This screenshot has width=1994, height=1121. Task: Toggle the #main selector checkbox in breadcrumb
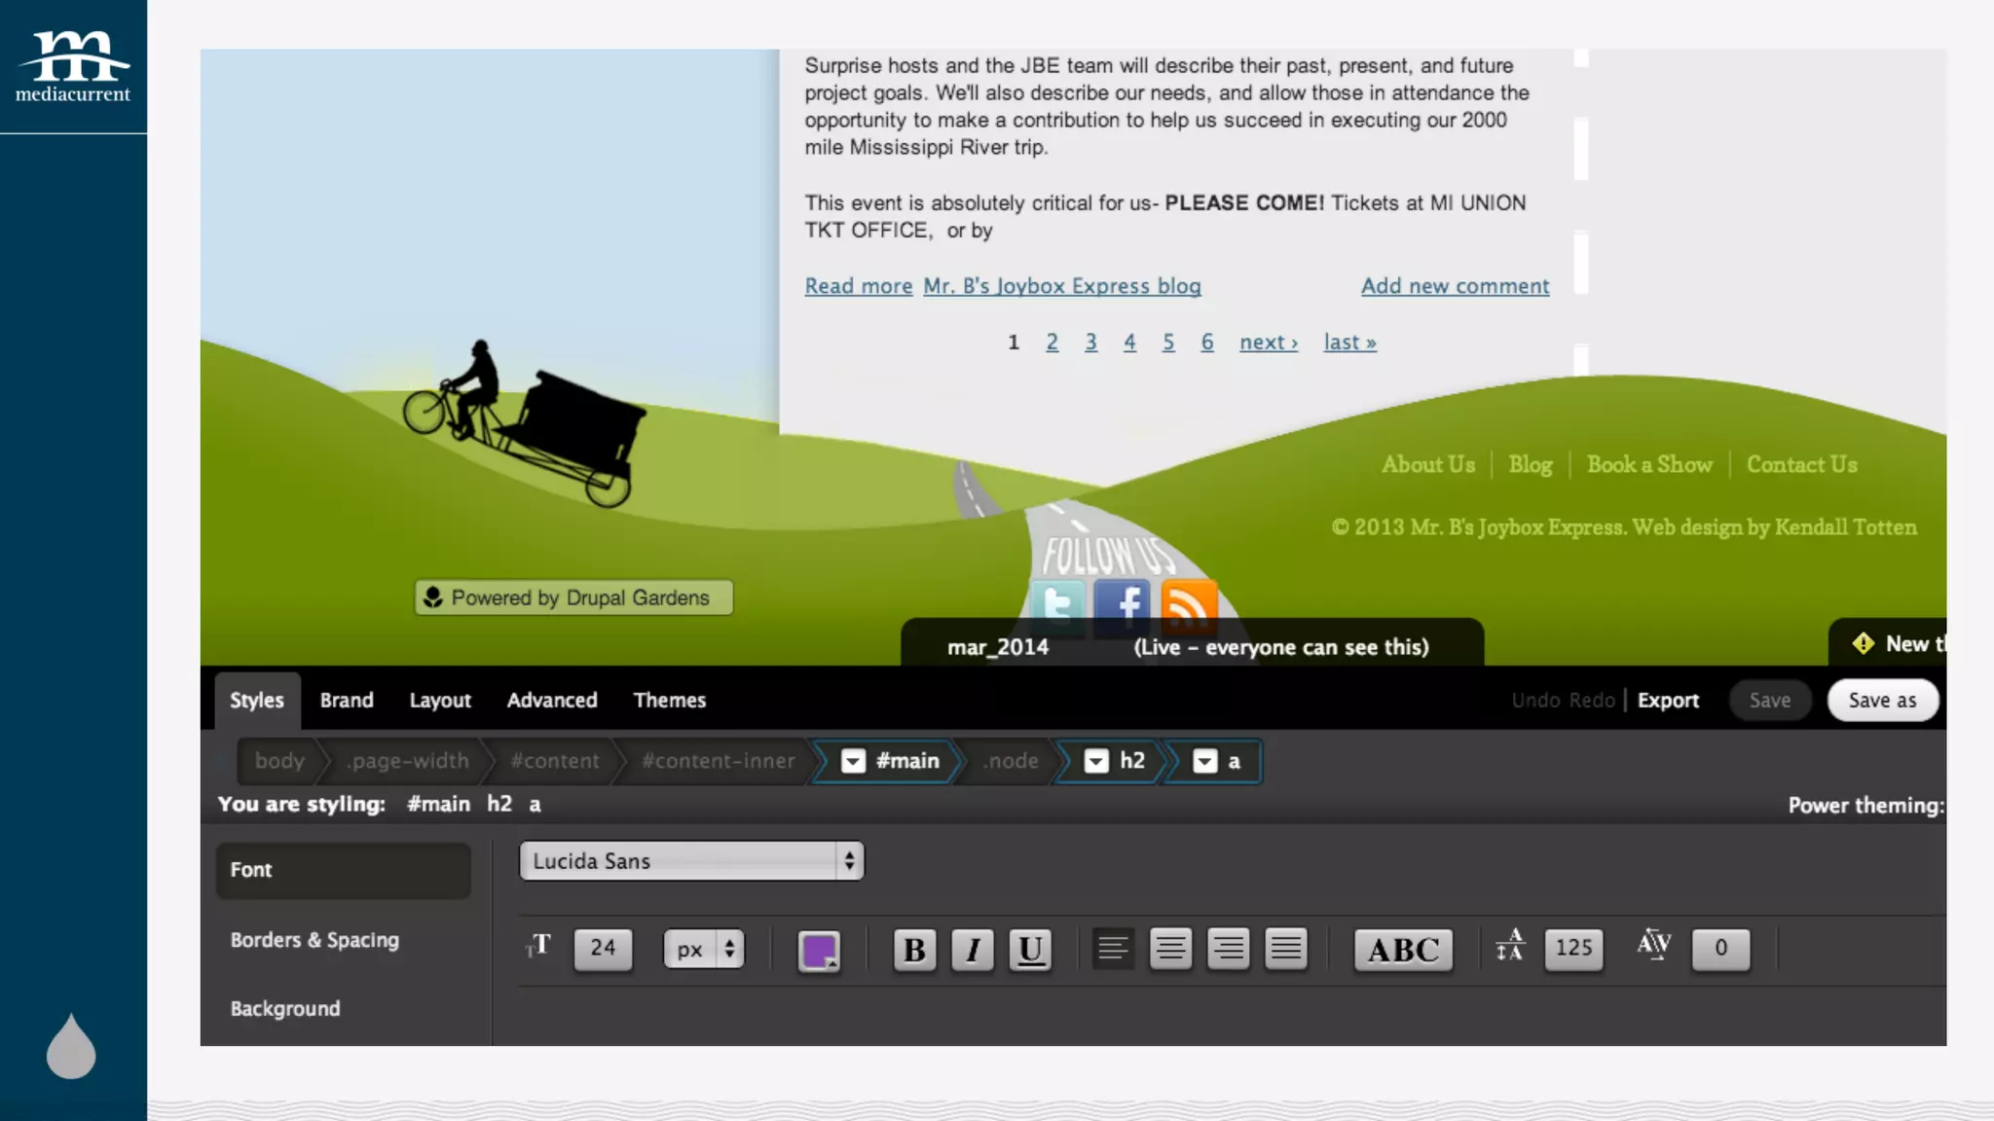853,761
